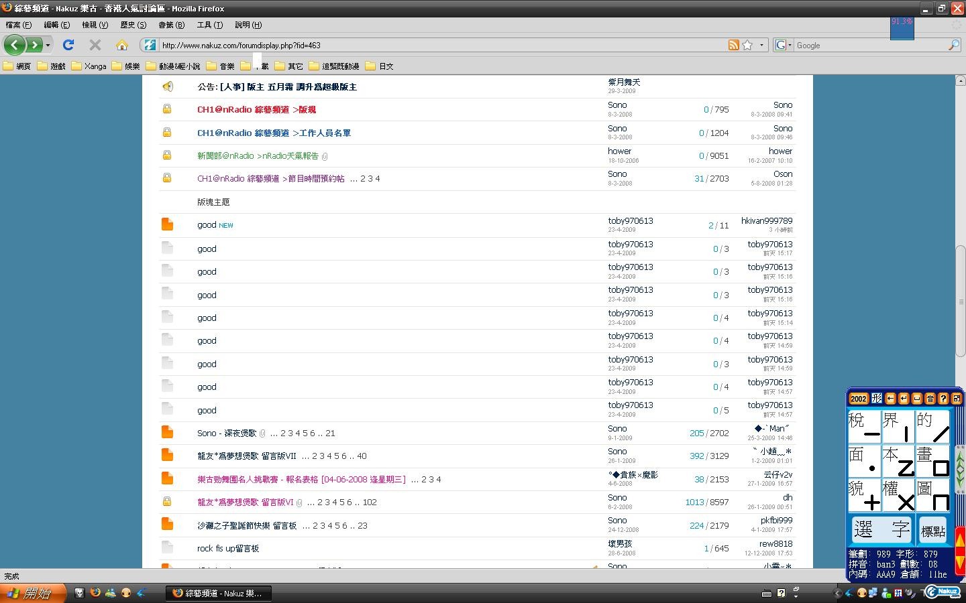Open the Windows 開始 Start button
This screenshot has width=966, height=603.
point(33,593)
